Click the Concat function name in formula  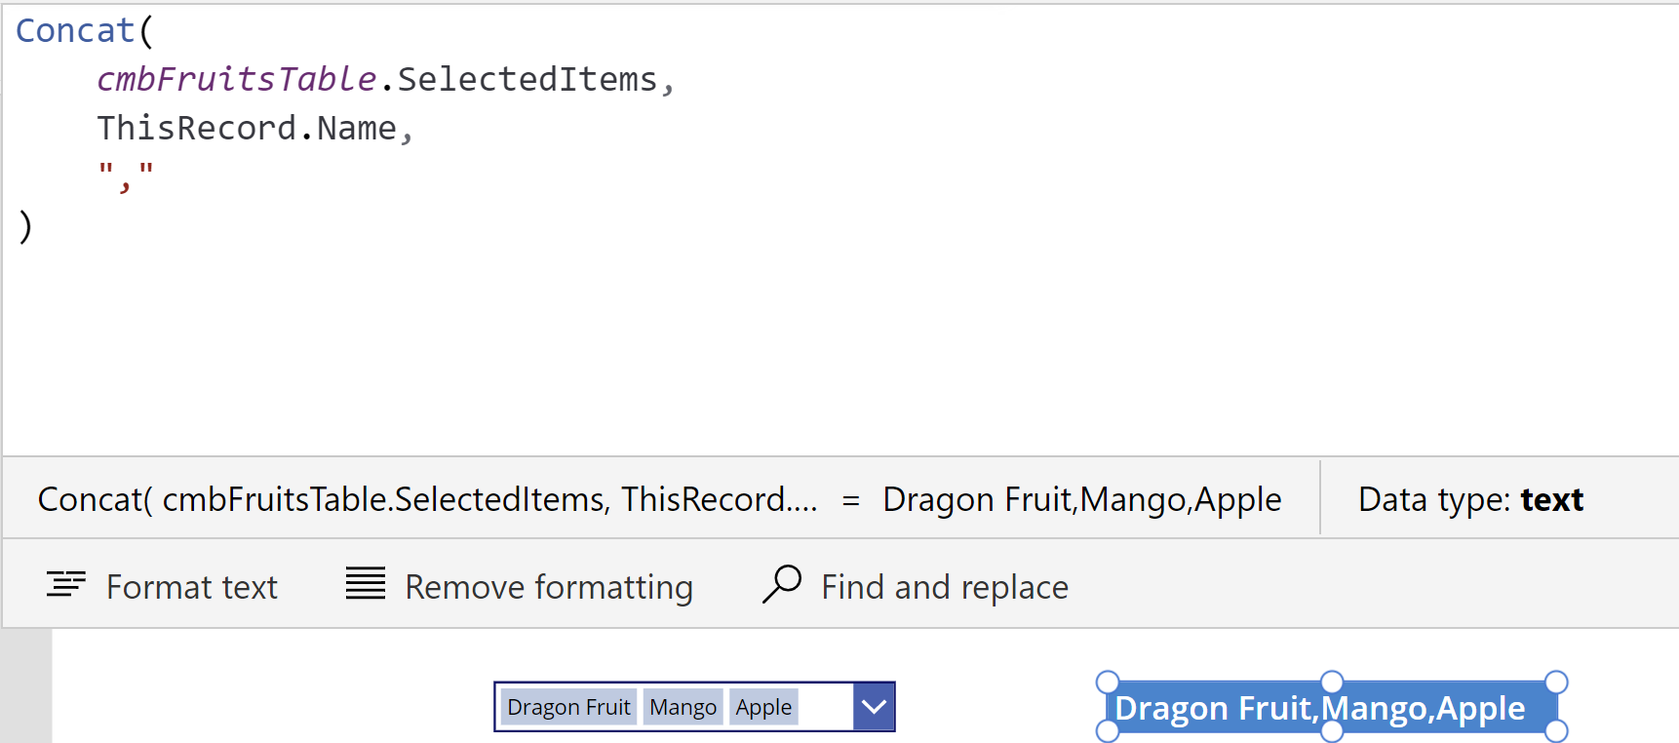[75, 31]
